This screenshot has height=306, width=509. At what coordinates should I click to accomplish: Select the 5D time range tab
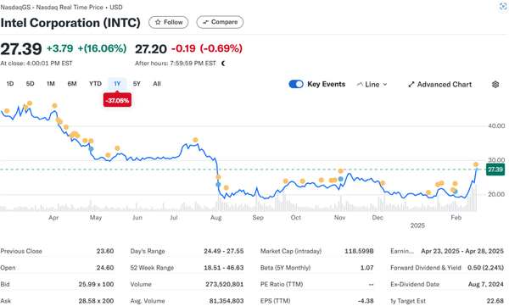pyautogui.click(x=31, y=84)
